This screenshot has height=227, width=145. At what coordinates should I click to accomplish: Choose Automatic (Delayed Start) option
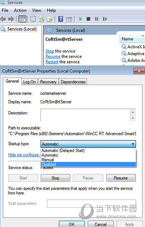[x=88, y=151]
